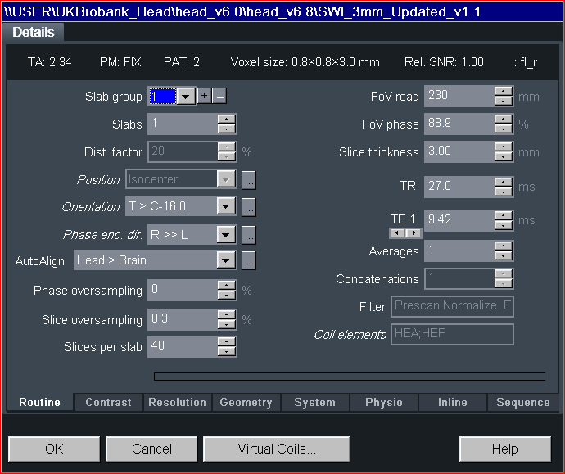This screenshot has height=474, width=565.
Task: Open the Geometry tab
Action: click(x=246, y=402)
